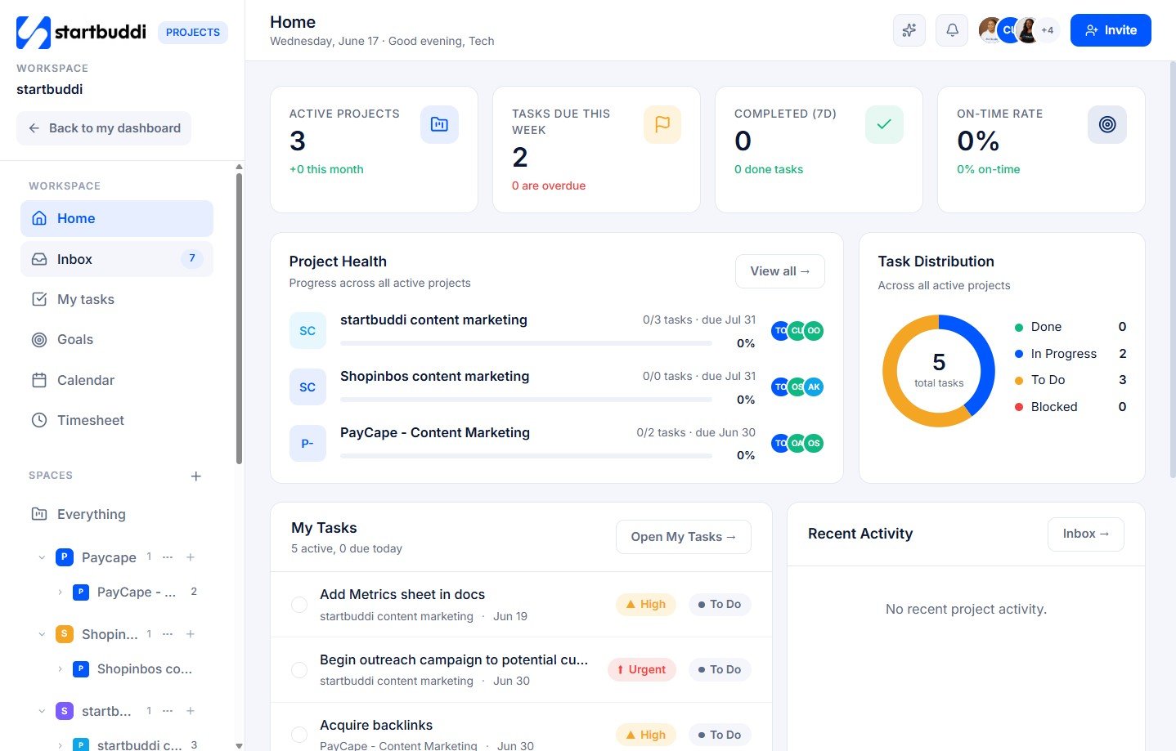The image size is (1176, 751).
Task: Click the PROJECTS badge
Action: [193, 33]
